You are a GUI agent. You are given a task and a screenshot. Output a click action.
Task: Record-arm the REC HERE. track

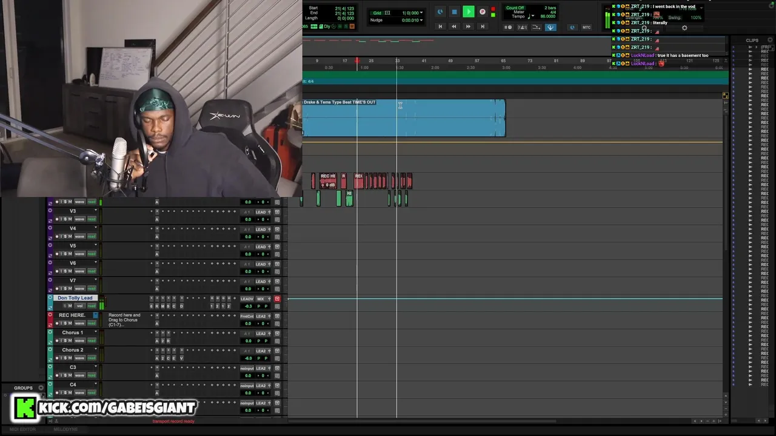pos(57,323)
